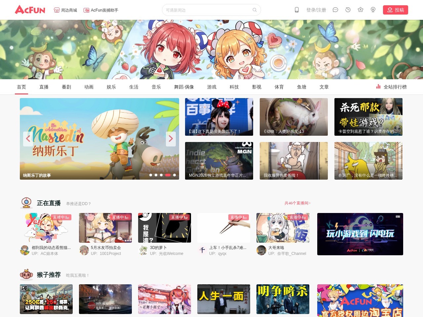This screenshot has width=423, height=317.
Task: Click 奈芊歌_Channel uploader avatar
Action: tap(261, 250)
